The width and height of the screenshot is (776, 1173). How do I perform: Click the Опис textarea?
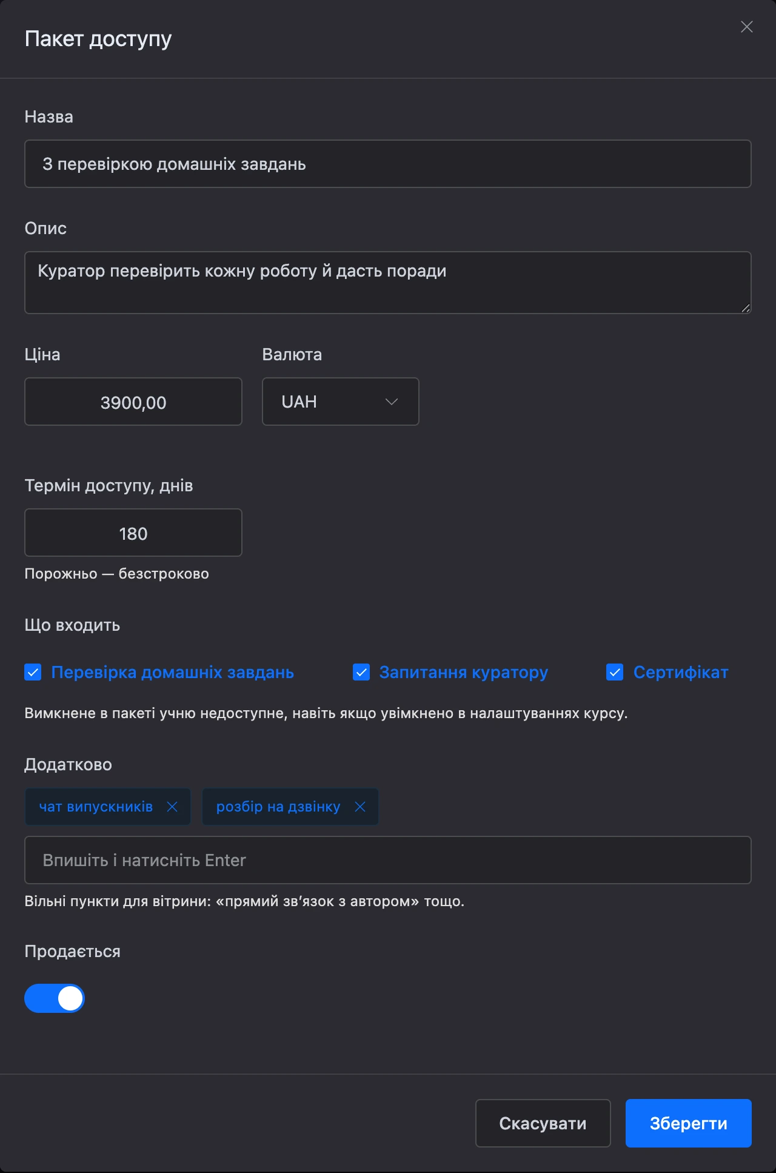coord(388,283)
